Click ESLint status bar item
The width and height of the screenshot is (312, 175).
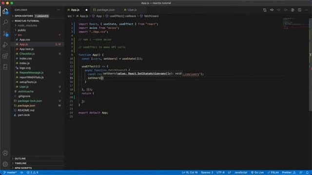273,173
